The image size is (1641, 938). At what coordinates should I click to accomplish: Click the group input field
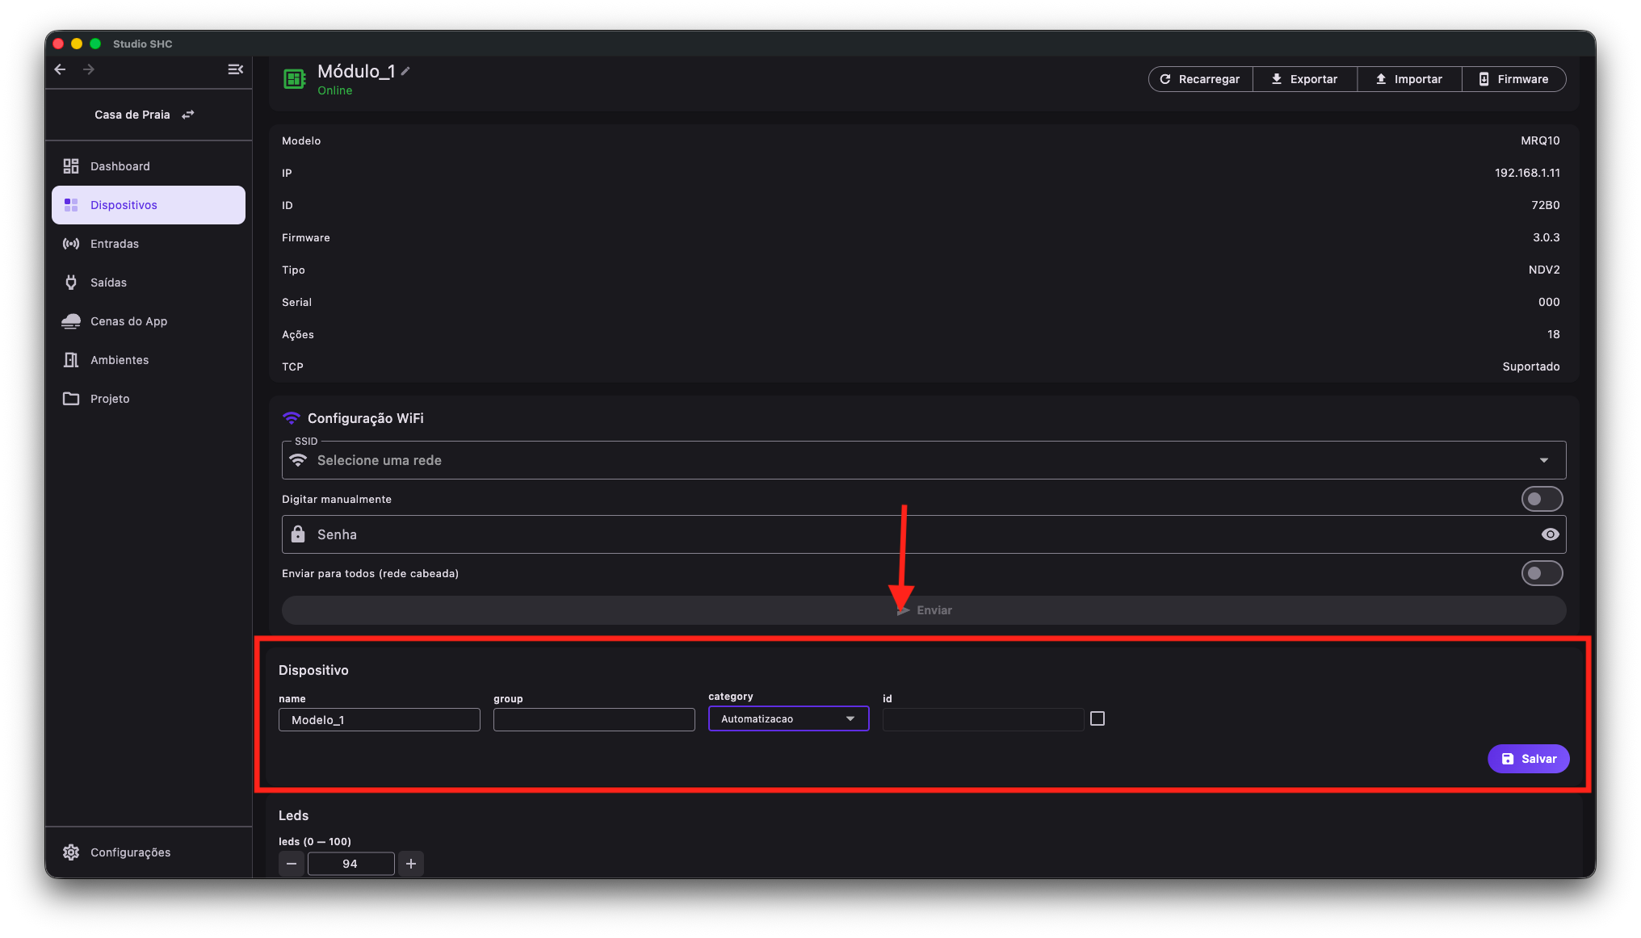coord(594,720)
